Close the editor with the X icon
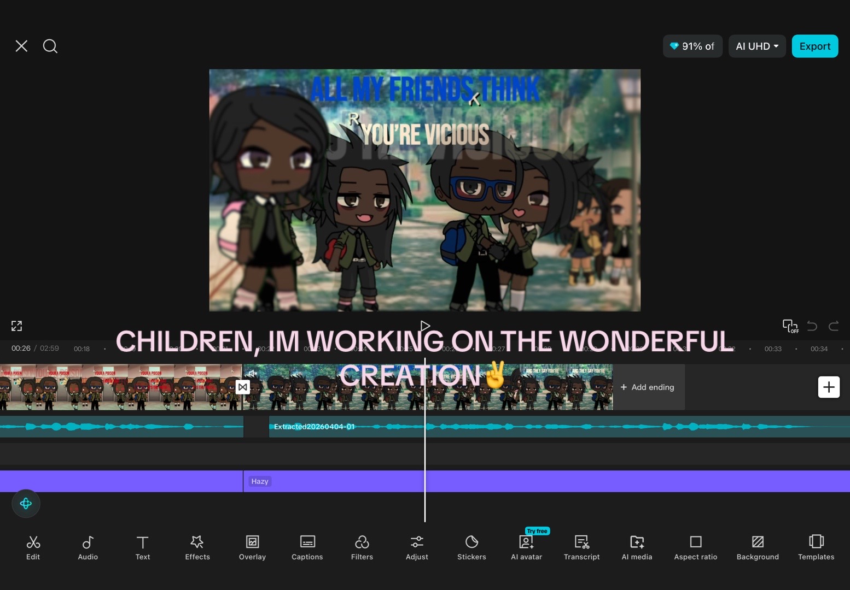Screen dimensions: 850x590 (x=21, y=46)
